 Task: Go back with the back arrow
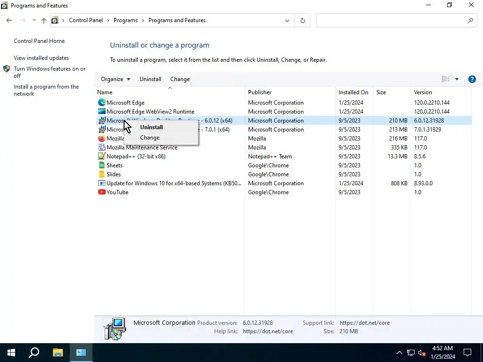coord(9,20)
